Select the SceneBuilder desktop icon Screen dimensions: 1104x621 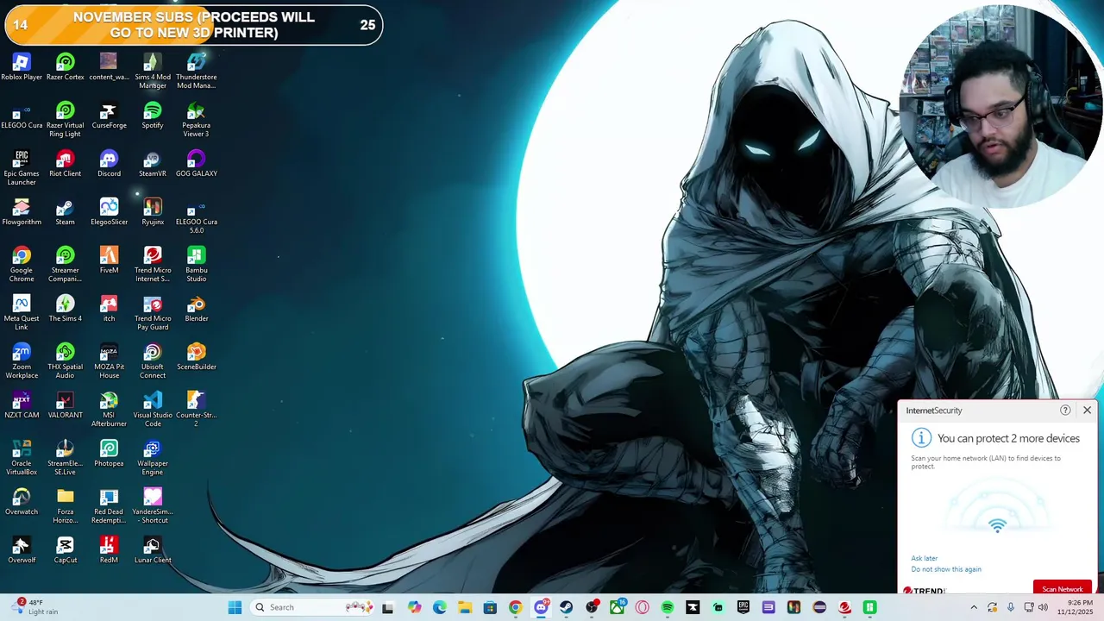pyautogui.click(x=196, y=357)
